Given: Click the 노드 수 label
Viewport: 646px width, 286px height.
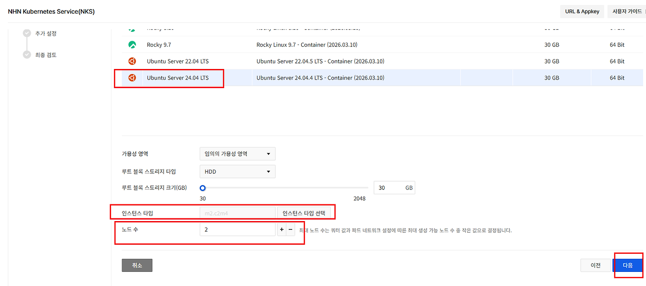Looking at the screenshot, I should [130, 230].
